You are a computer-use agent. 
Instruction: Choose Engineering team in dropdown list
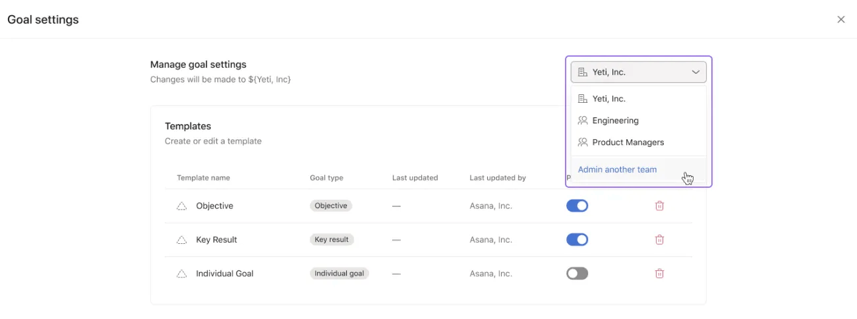tap(615, 121)
